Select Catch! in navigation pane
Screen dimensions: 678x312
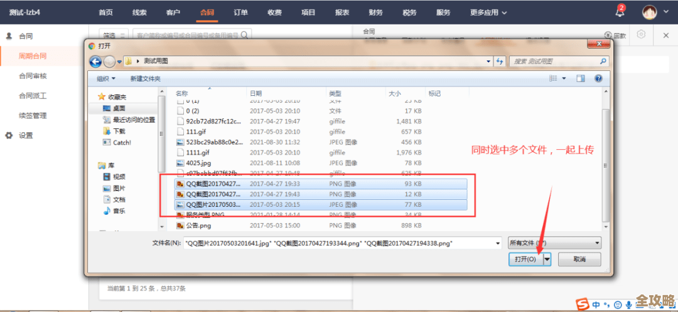point(117,142)
